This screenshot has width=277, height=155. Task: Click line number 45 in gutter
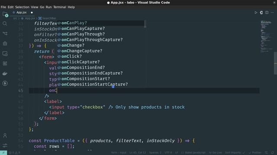click(21, 90)
